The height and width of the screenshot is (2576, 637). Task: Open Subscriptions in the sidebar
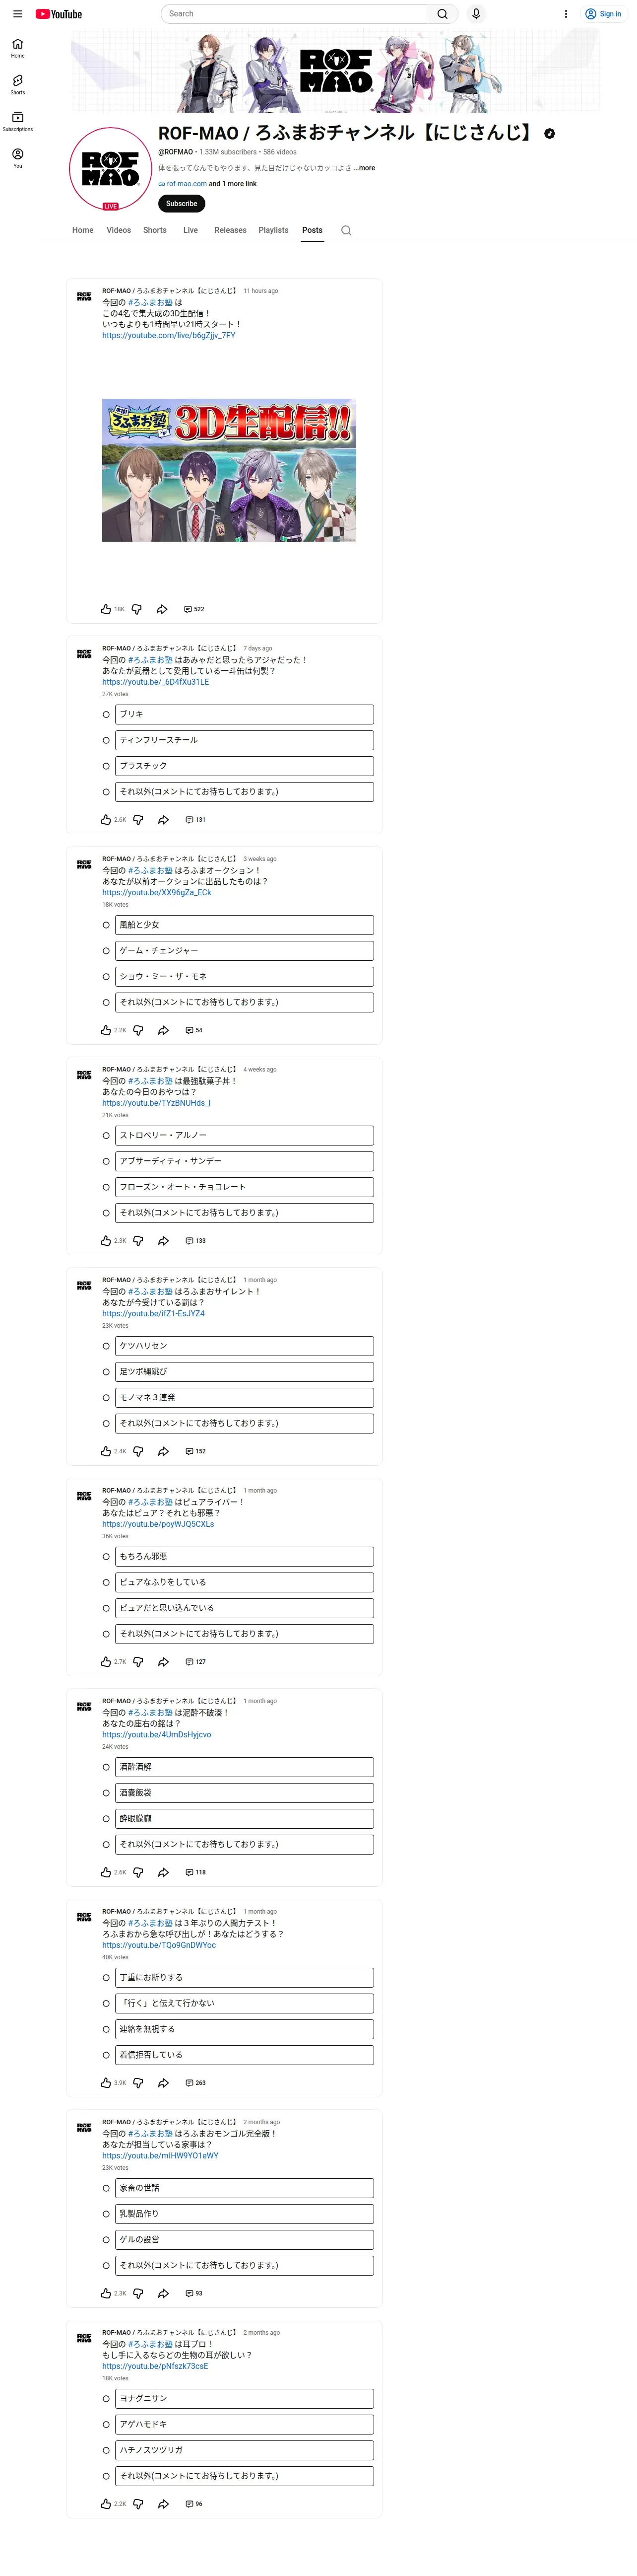coord(18,121)
